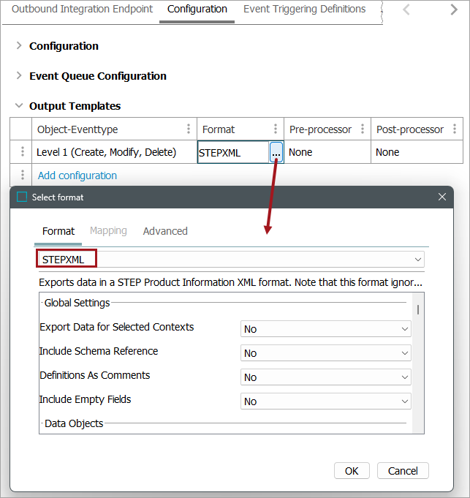Screen dimensions: 470x498
Task: Click the ellipsis button in Format cell
Action: pos(276,152)
